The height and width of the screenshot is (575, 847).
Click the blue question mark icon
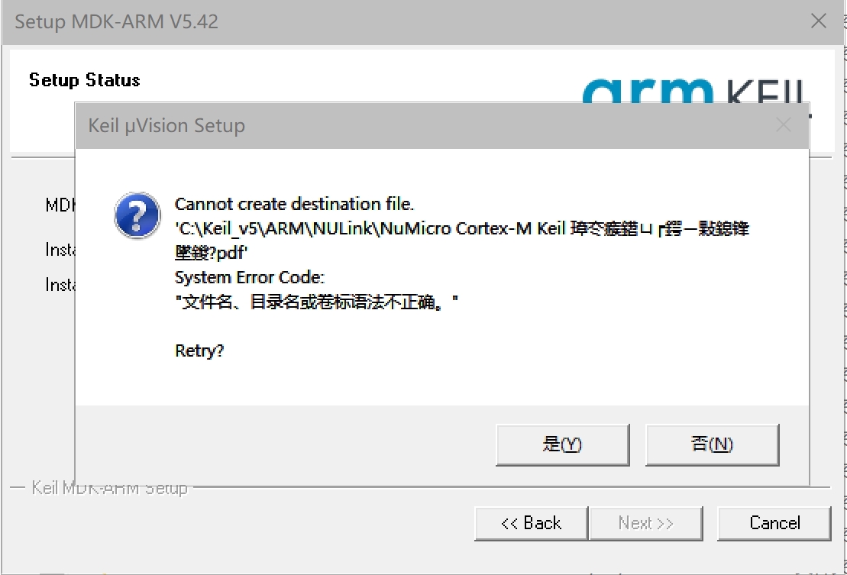coord(137,215)
